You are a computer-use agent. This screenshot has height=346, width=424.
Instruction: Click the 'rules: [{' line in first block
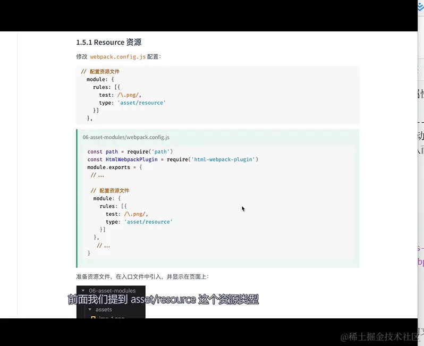tap(106, 87)
